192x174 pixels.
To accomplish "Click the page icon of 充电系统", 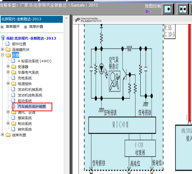I will coord(13,78).
